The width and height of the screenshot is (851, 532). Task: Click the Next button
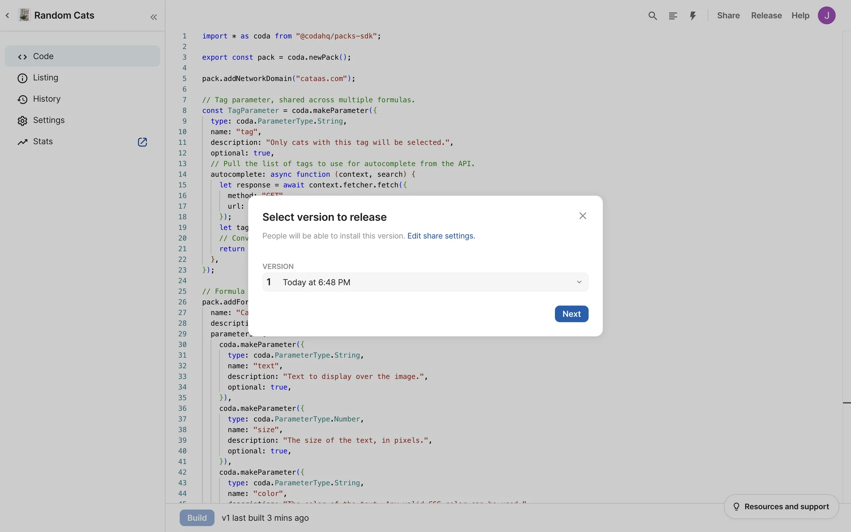click(571, 314)
